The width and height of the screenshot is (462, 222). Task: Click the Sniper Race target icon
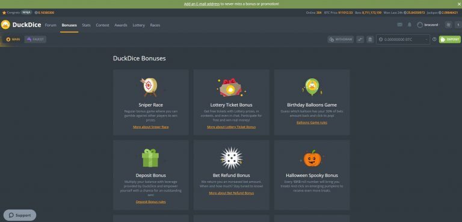tap(149, 87)
